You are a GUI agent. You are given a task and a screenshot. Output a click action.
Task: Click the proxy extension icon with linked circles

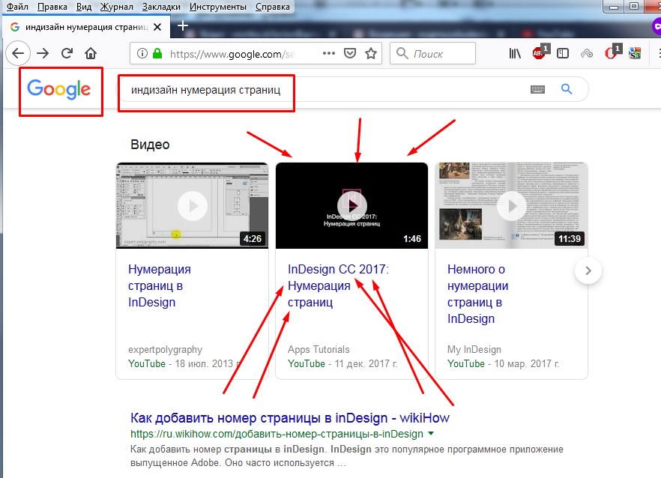[x=587, y=53]
